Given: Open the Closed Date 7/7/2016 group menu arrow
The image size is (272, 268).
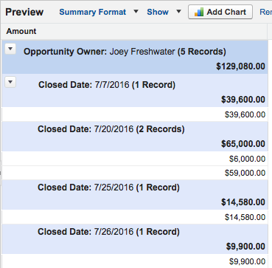Looking at the screenshot, I should [10, 82].
